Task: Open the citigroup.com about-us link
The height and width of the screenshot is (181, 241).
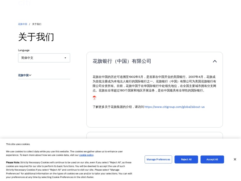Action: [174, 107]
